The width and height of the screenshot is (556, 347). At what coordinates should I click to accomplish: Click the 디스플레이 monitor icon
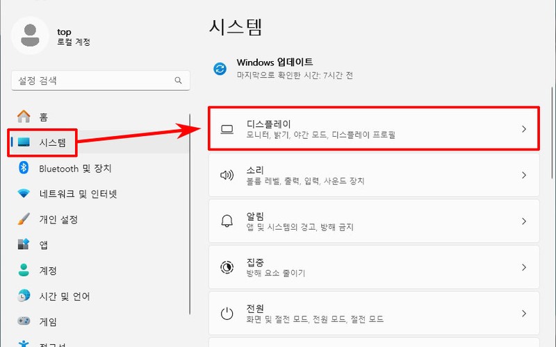(227, 129)
